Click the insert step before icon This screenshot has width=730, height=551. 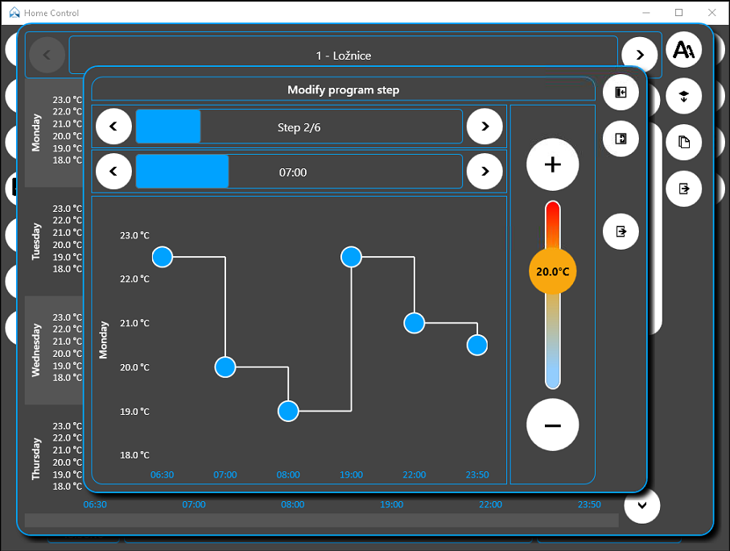pyautogui.click(x=621, y=93)
